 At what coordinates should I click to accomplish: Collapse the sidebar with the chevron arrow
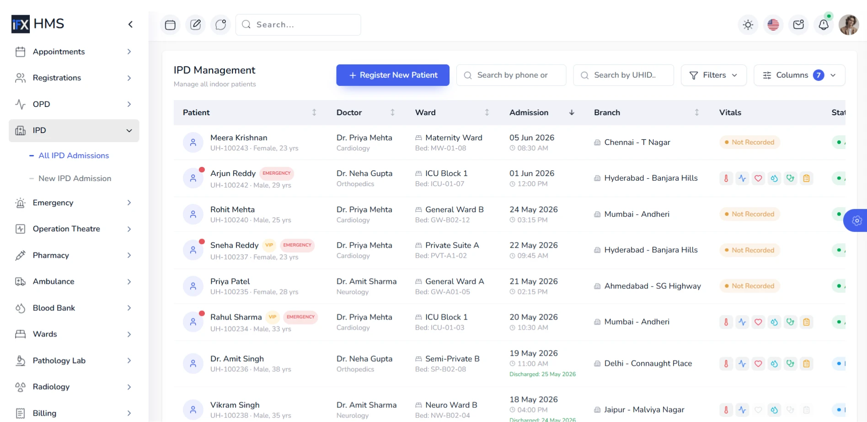(130, 24)
